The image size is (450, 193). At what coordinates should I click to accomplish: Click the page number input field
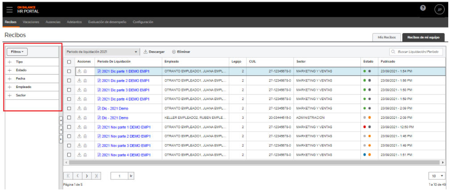pos(120,176)
